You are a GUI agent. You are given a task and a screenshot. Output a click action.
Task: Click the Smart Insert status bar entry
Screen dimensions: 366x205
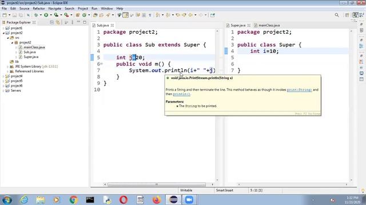[225, 190]
